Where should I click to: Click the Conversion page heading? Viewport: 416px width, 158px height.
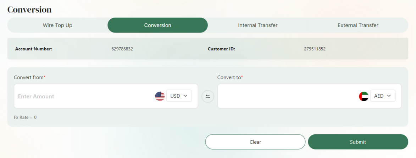tap(29, 10)
